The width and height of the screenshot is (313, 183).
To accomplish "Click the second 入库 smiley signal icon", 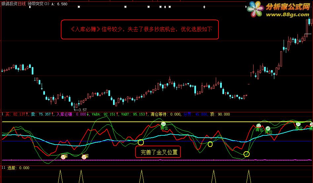I will click(84, 157).
